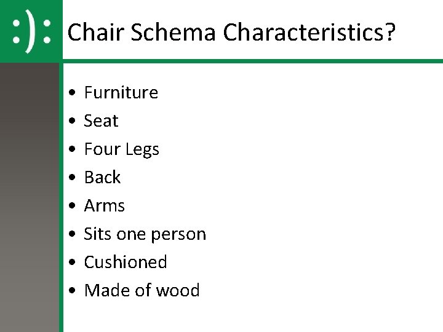This screenshot has height=332, width=443.
Task: Click the question mark in the title
Action: tap(389, 31)
